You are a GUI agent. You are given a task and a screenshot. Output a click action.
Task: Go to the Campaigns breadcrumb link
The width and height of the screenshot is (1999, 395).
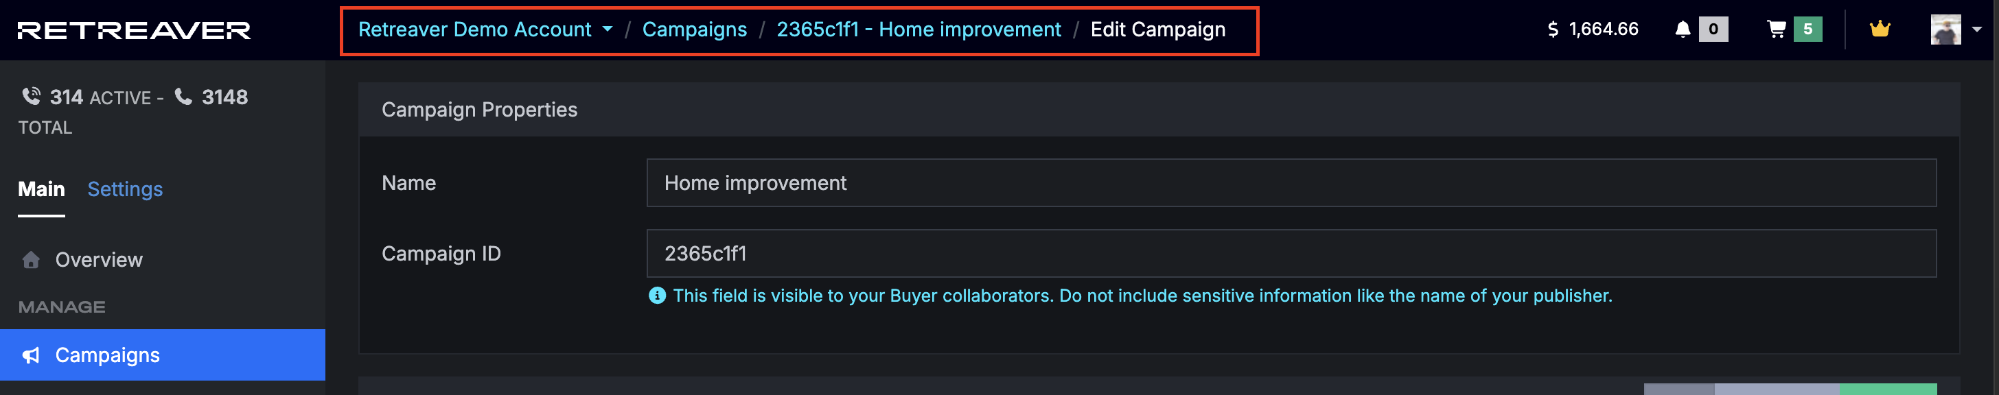(694, 29)
